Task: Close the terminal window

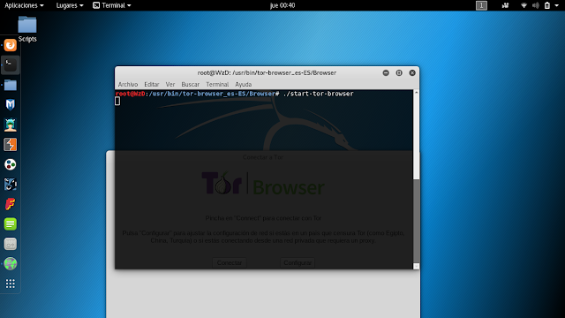Action: tap(412, 72)
